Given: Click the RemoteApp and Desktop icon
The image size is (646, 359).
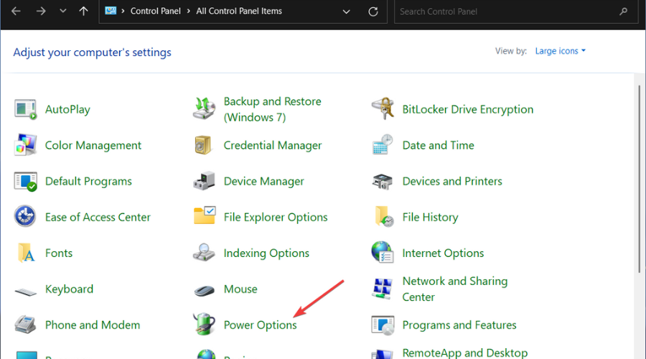Looking at the screenshot, I should (383, 354).
